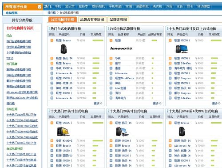Click rank badge beside 华硕 in brand ranking

click(x=111, y=58)
